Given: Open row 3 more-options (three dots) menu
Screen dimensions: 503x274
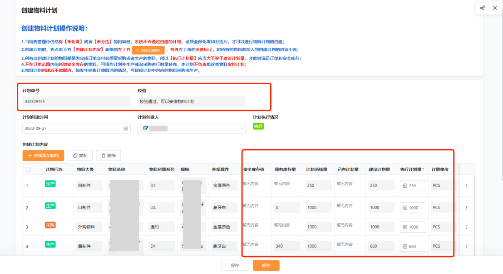Looking at the screenshot, I should tap(466, 227).
